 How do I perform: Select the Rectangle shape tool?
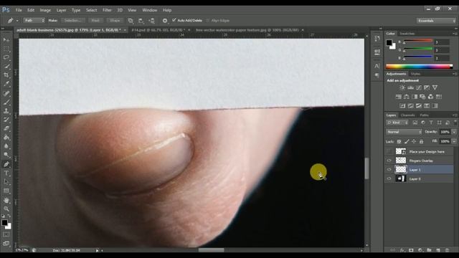click(6, 191)
